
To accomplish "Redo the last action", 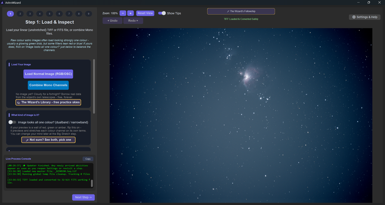I will (133, 20).
